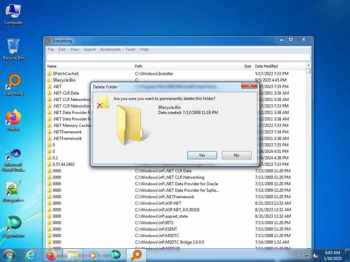Launch the Supermium desktop shortcut
The width and height of the screenshot is (350, 262).
tap(13, 227)
